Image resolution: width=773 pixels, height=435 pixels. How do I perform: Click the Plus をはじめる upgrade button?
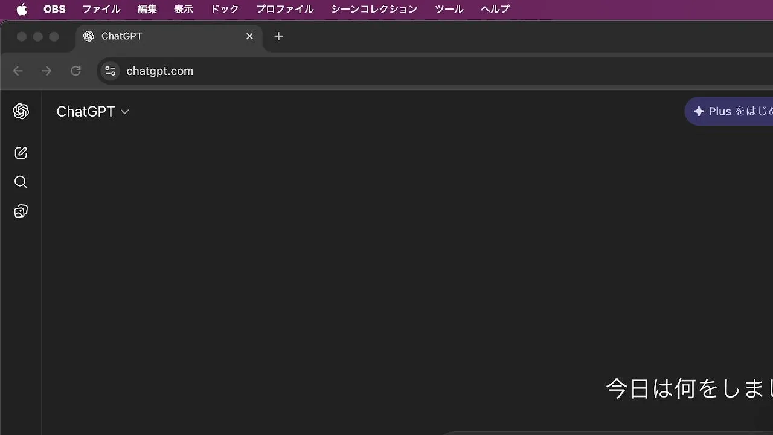coord(729,111)
